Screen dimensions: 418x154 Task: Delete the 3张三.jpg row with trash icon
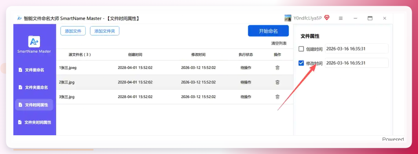277,97
